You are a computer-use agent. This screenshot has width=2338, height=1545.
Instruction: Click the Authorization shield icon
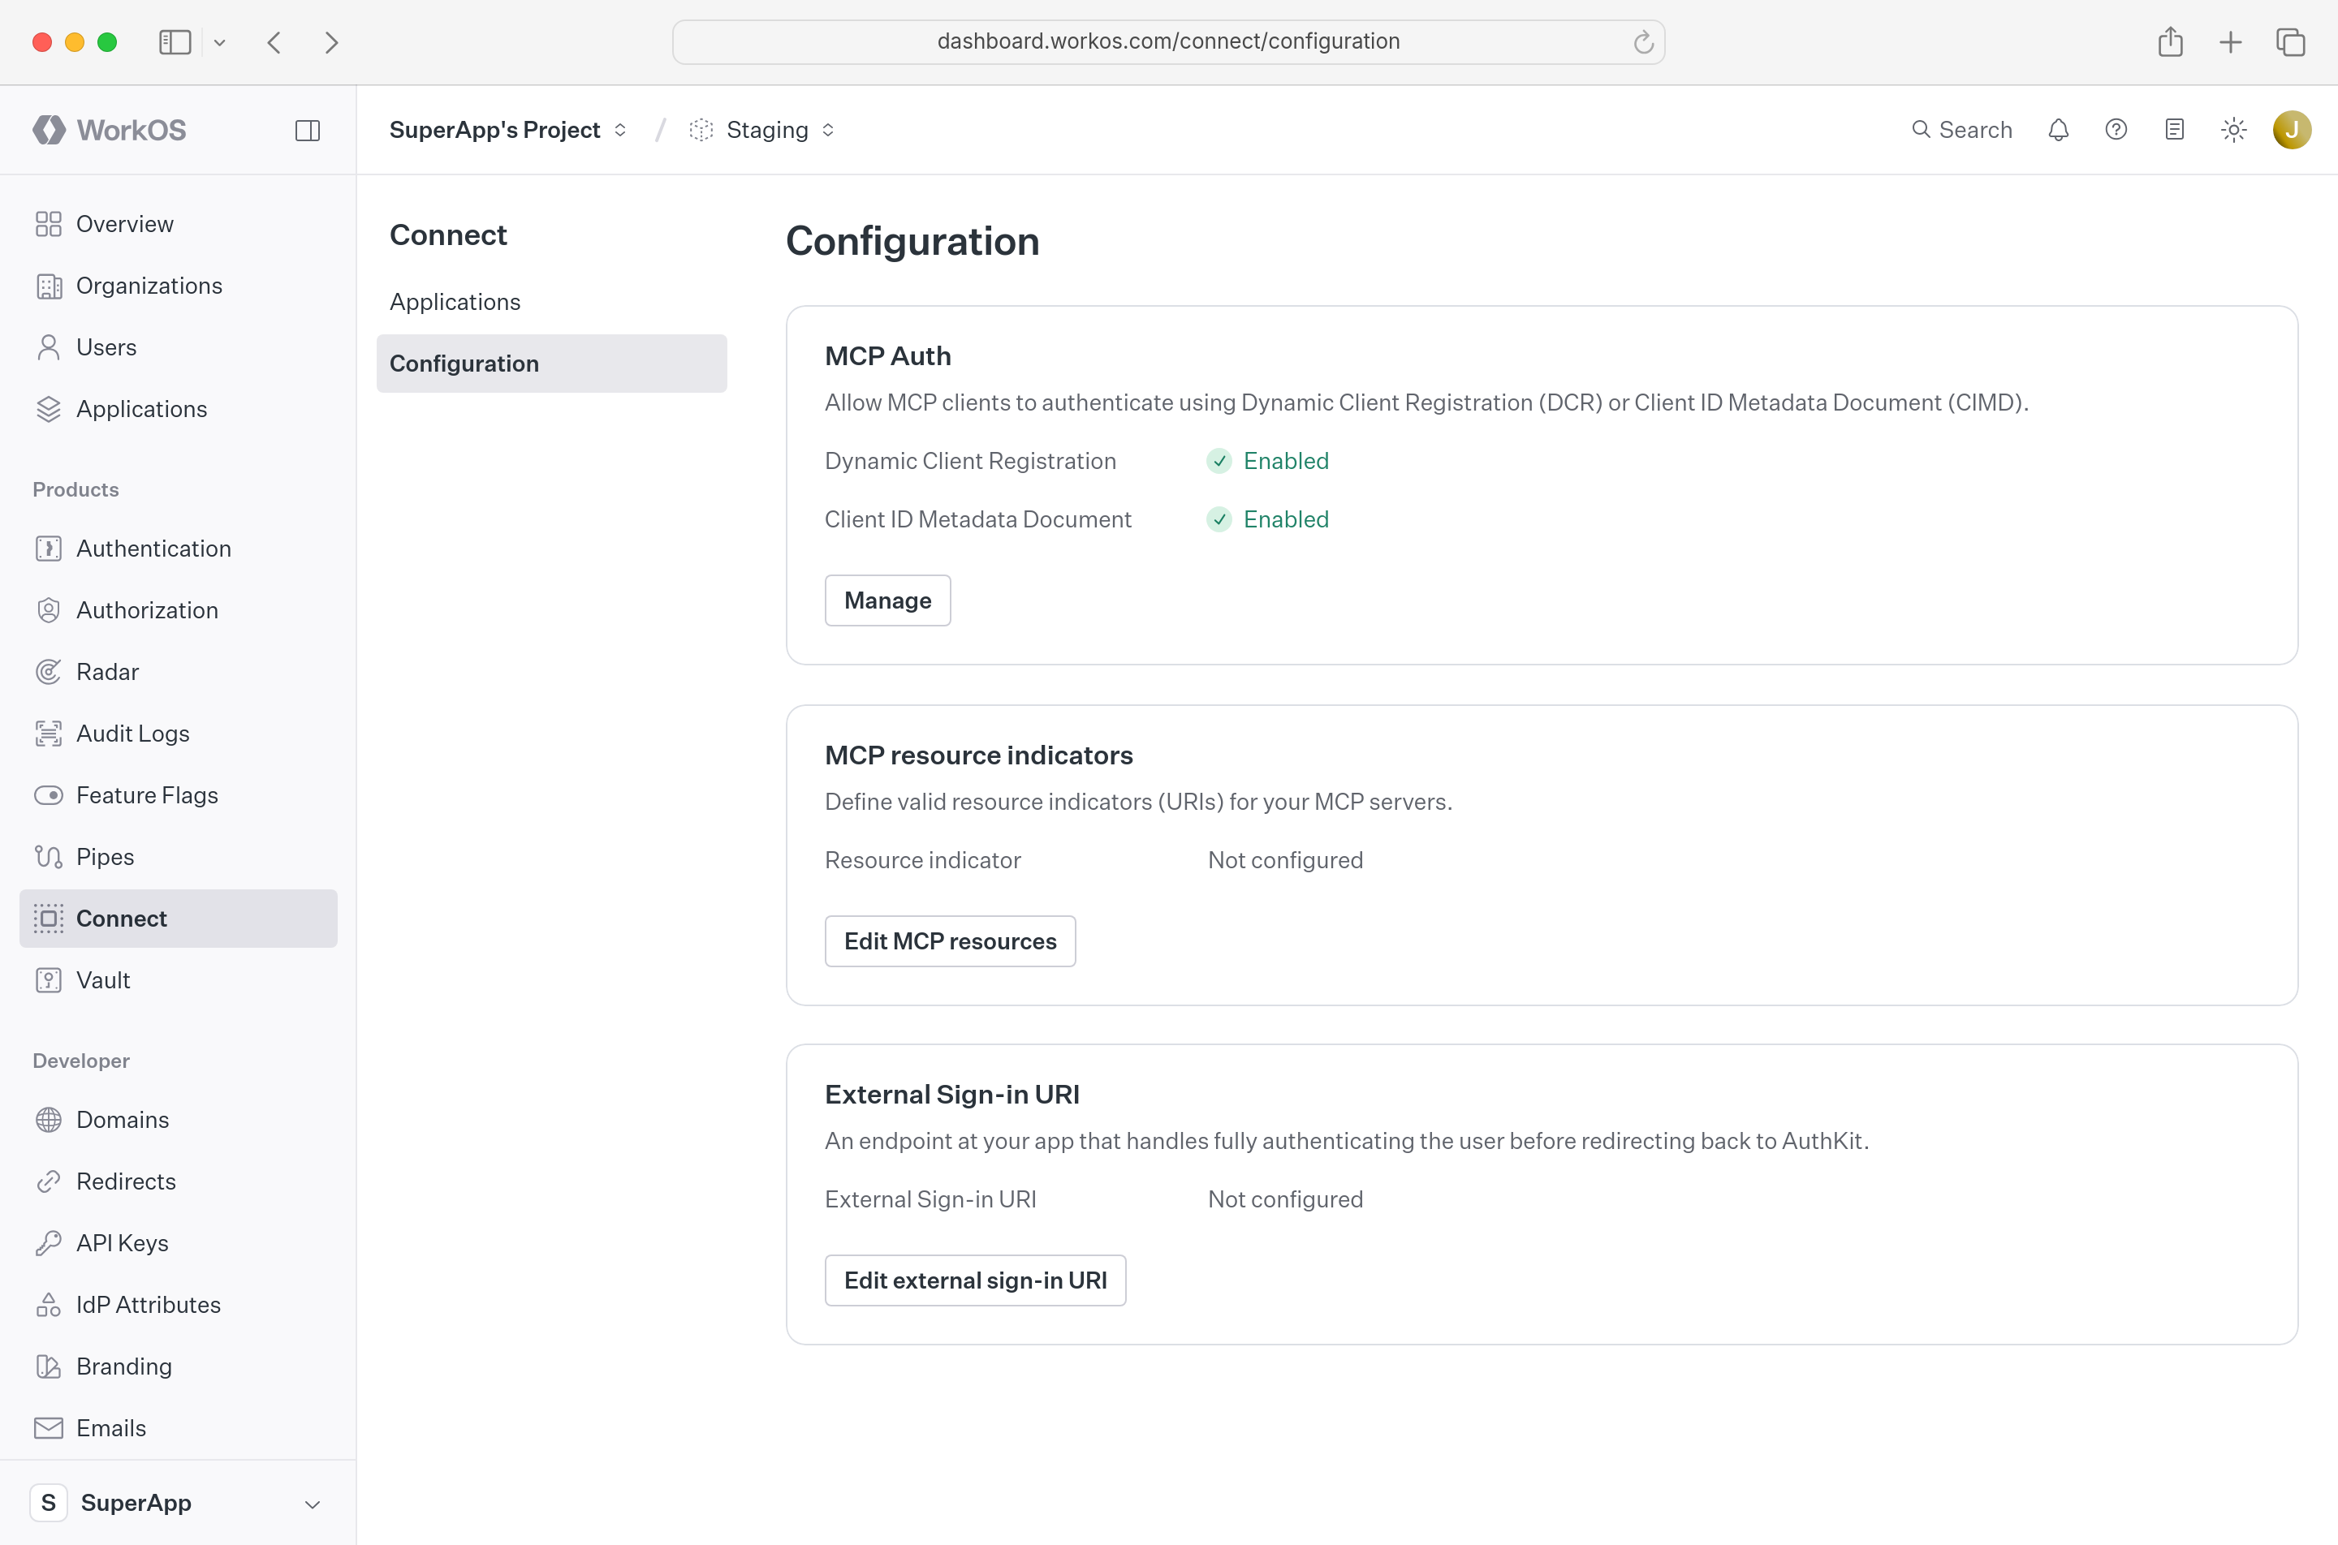click(x=48, y=610)
